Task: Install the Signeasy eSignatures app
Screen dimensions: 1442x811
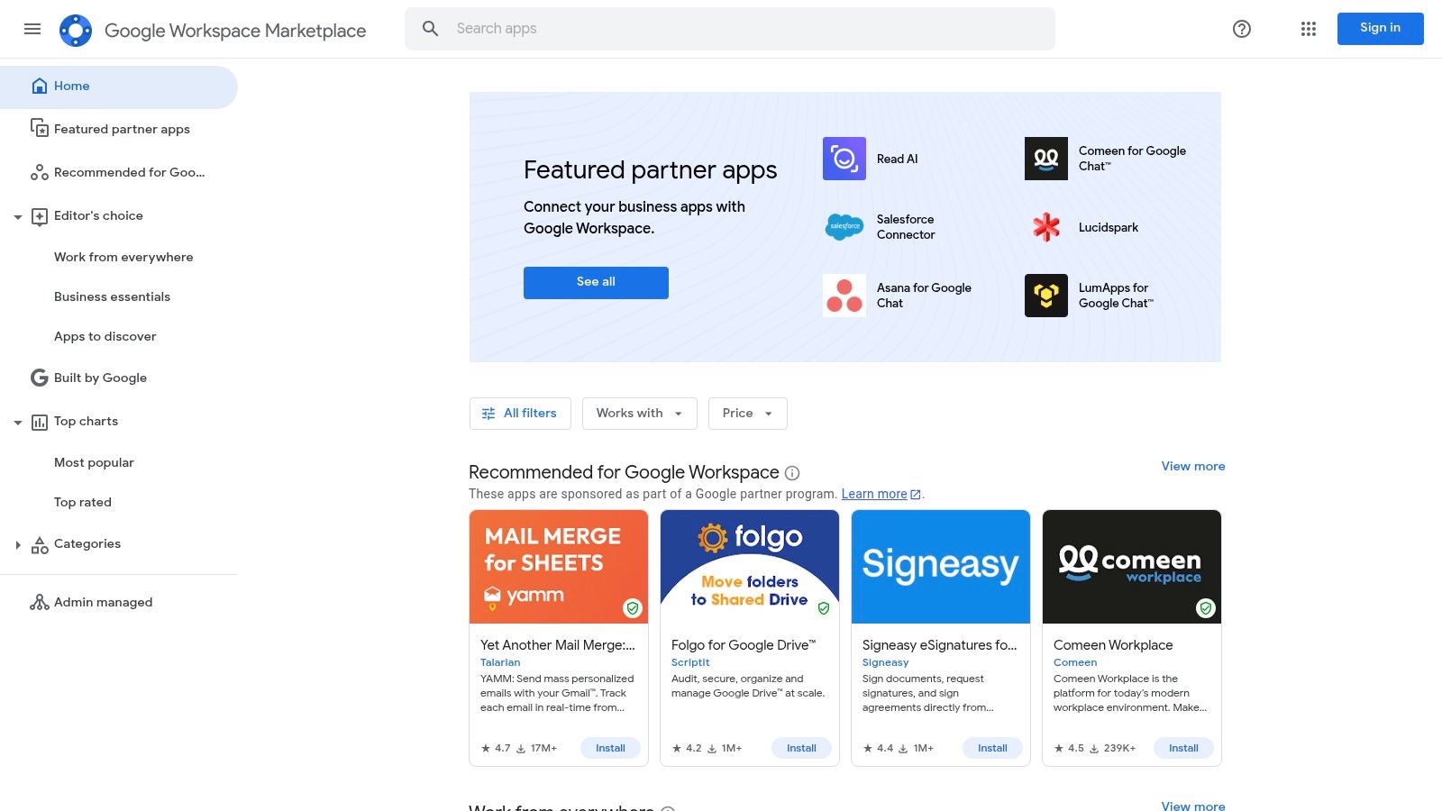Action: [x=991, y=747]
